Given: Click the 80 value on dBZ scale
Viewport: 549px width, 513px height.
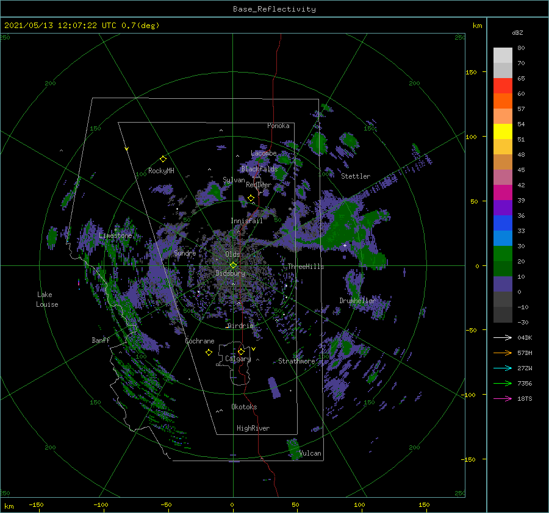Looking at the screenshot, I should 521,48.
